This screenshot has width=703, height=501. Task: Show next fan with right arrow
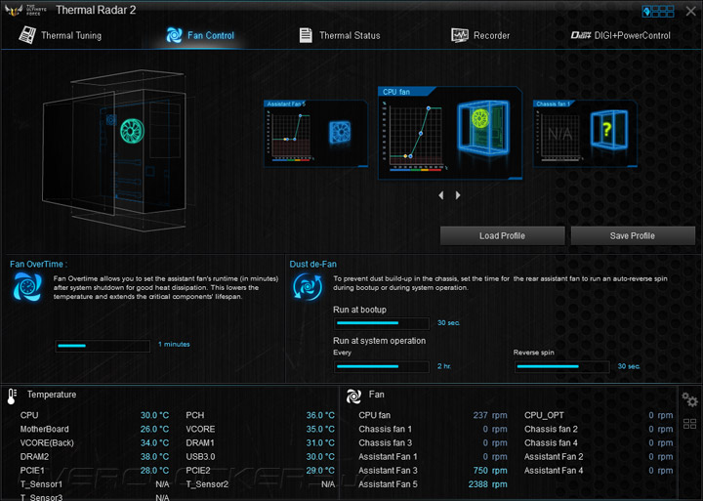(458, 195)
